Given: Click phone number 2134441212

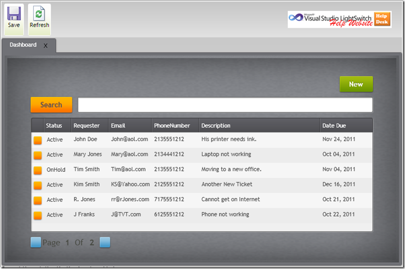Looking at the screenshot, I should pyautogui.click(x=169, y=154).
